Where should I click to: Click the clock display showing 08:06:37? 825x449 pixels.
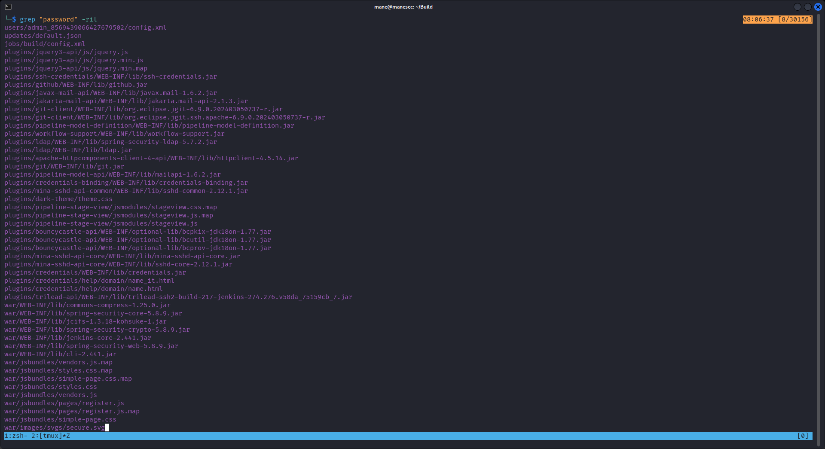[x=759, y=19]
